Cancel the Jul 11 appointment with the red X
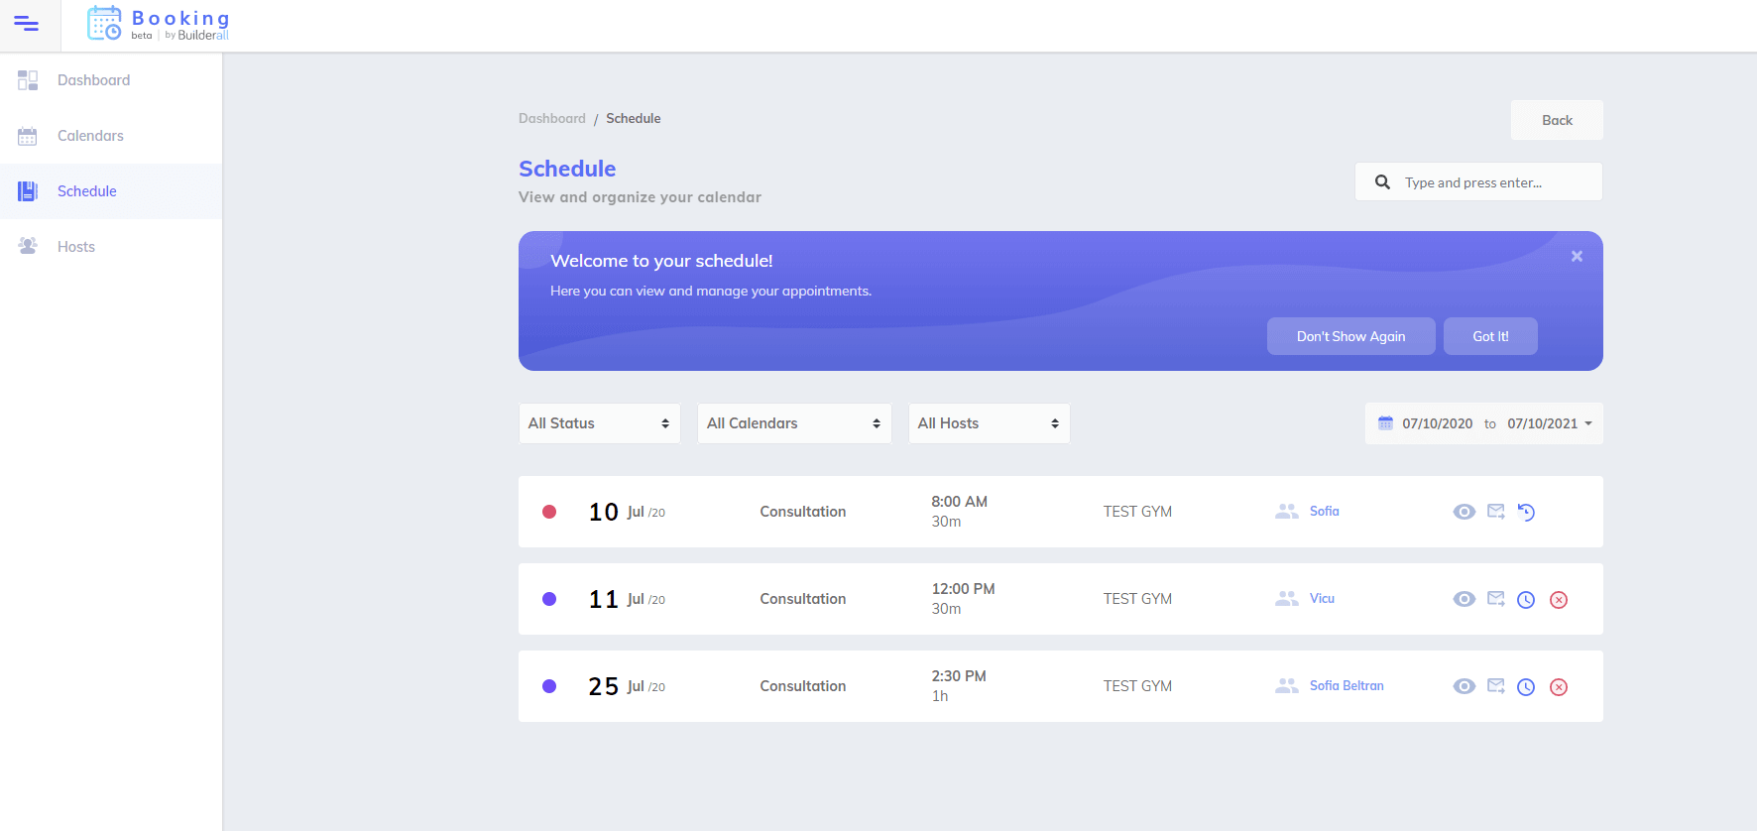 click(x=1559, y=600)
